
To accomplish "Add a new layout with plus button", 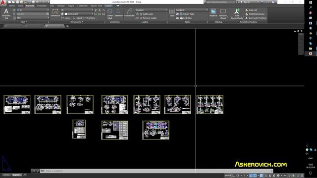I will click(x=25, y=175).
